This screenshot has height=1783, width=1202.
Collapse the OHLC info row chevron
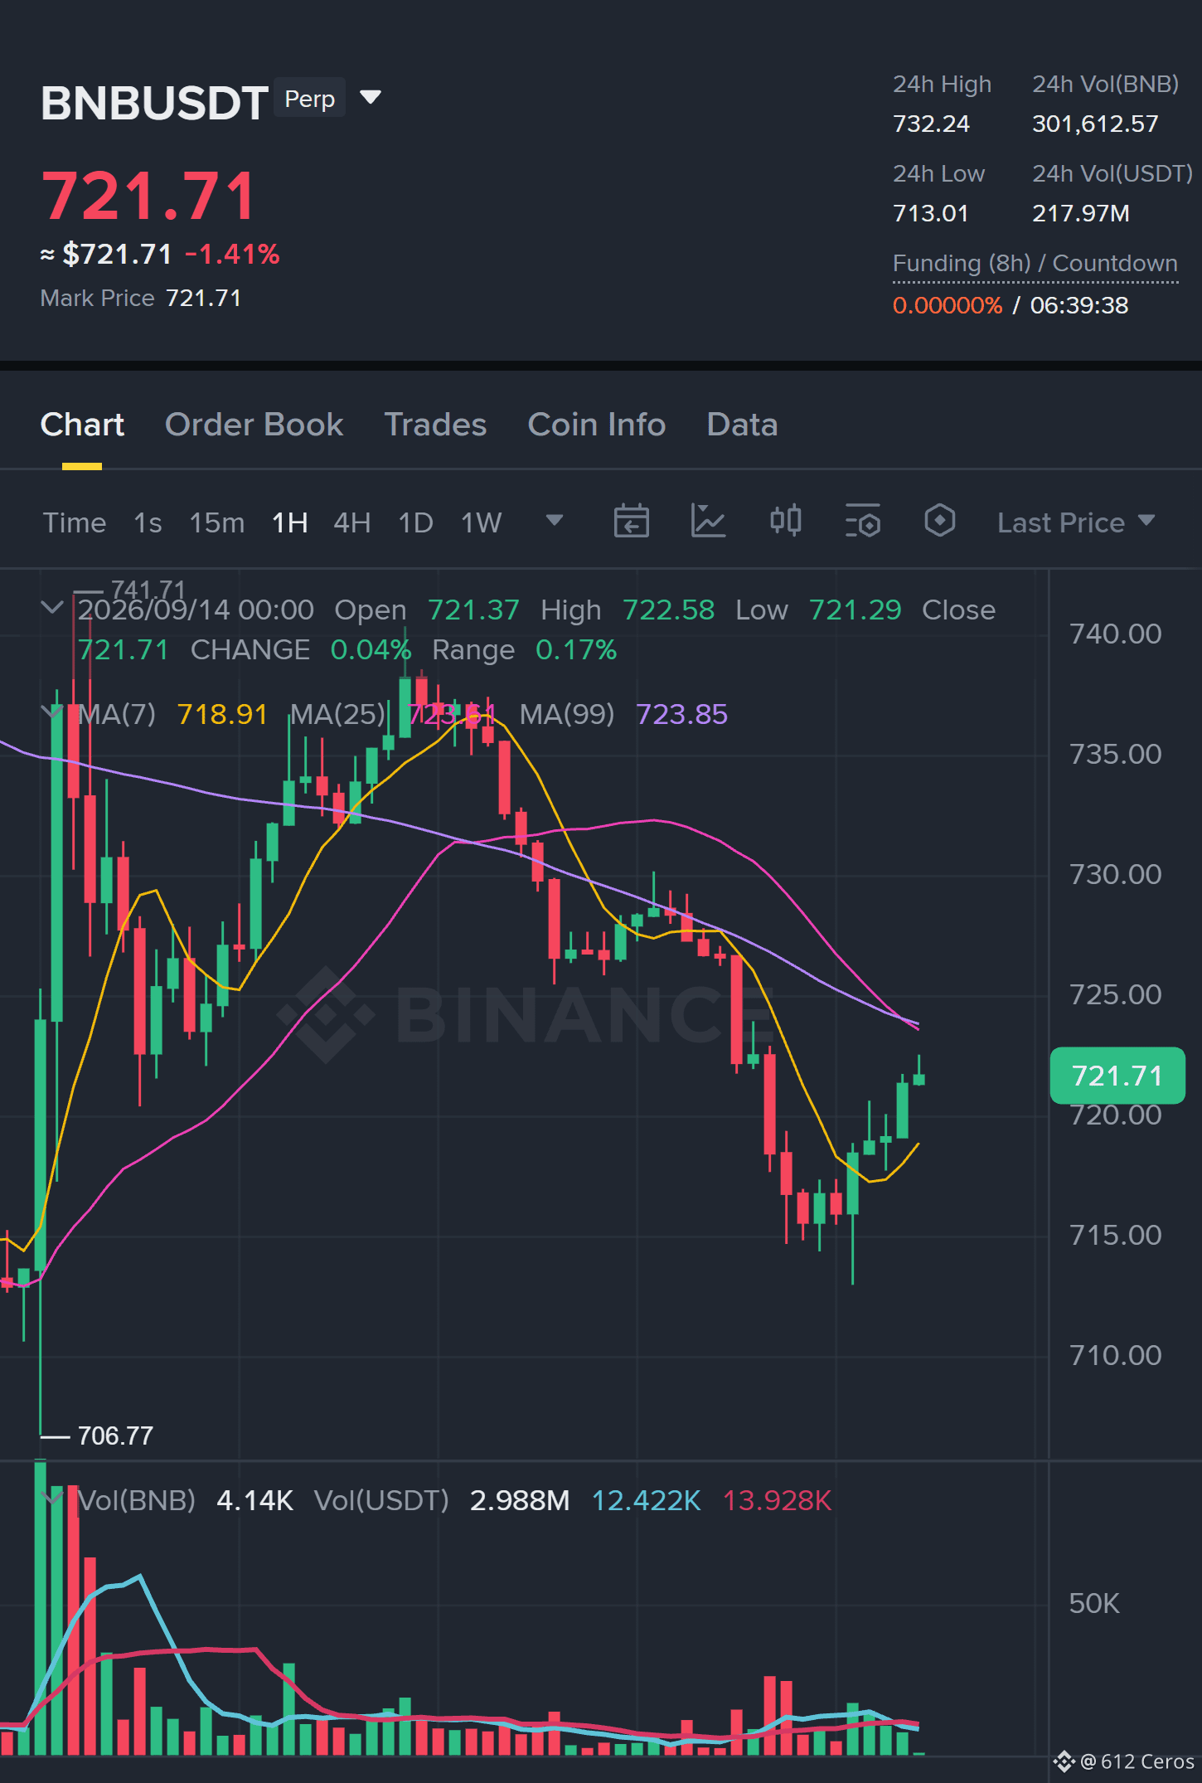click(x=51, y=608)
